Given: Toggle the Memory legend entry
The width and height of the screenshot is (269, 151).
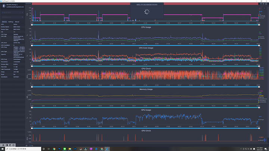Looking at the screenshot, I should (261, 97).
